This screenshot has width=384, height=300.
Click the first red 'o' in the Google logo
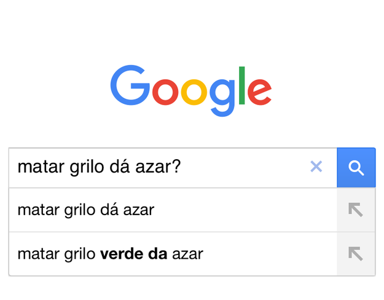(x=165, y=92)
